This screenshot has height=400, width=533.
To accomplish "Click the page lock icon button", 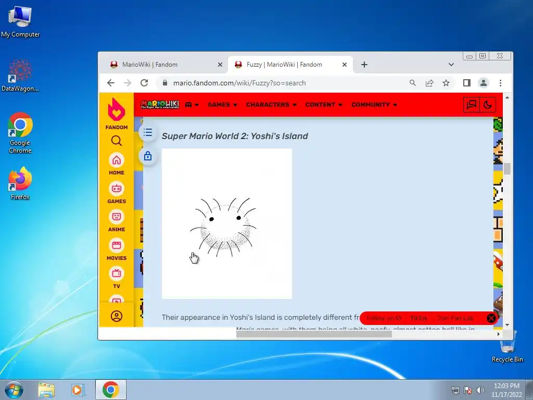I will 147,156.
